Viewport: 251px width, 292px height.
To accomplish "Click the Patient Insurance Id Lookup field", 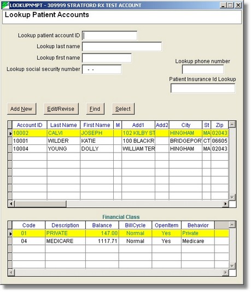I will (203, 88).
